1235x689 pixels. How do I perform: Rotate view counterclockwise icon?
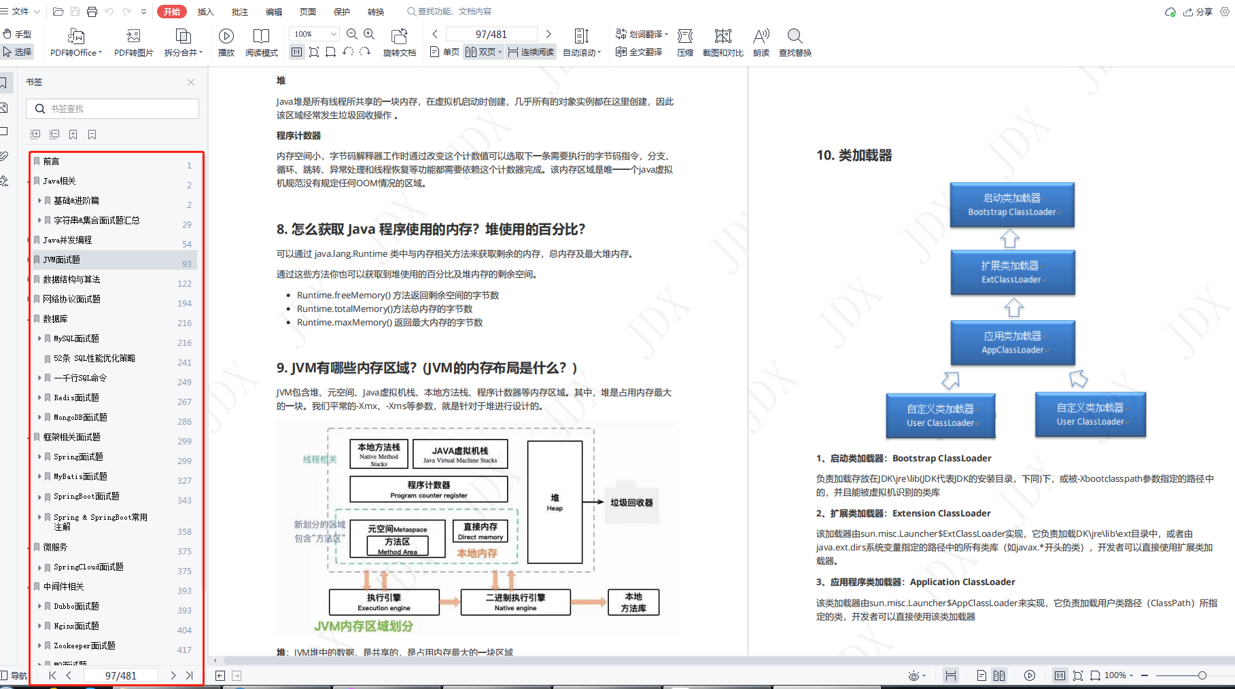348,52
